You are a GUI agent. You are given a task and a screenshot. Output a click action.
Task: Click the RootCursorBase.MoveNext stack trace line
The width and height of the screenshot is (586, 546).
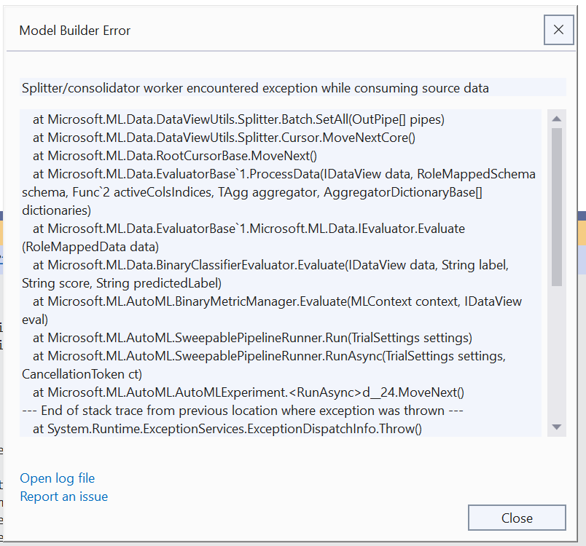click(x=185, y=155)
